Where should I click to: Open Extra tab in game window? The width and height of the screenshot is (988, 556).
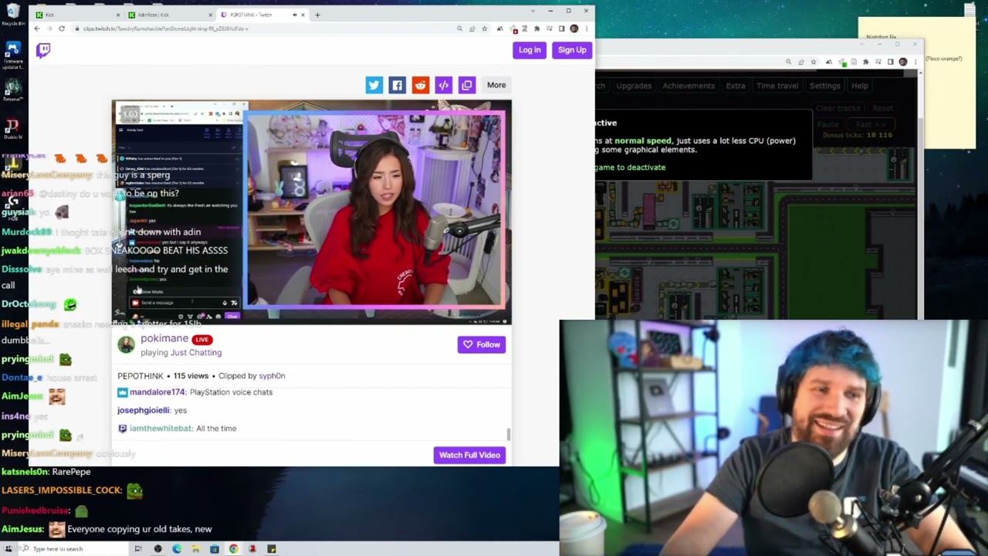point(736,86)
